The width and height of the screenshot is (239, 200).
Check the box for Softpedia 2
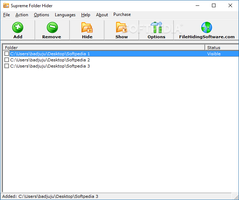coord(6,60)
